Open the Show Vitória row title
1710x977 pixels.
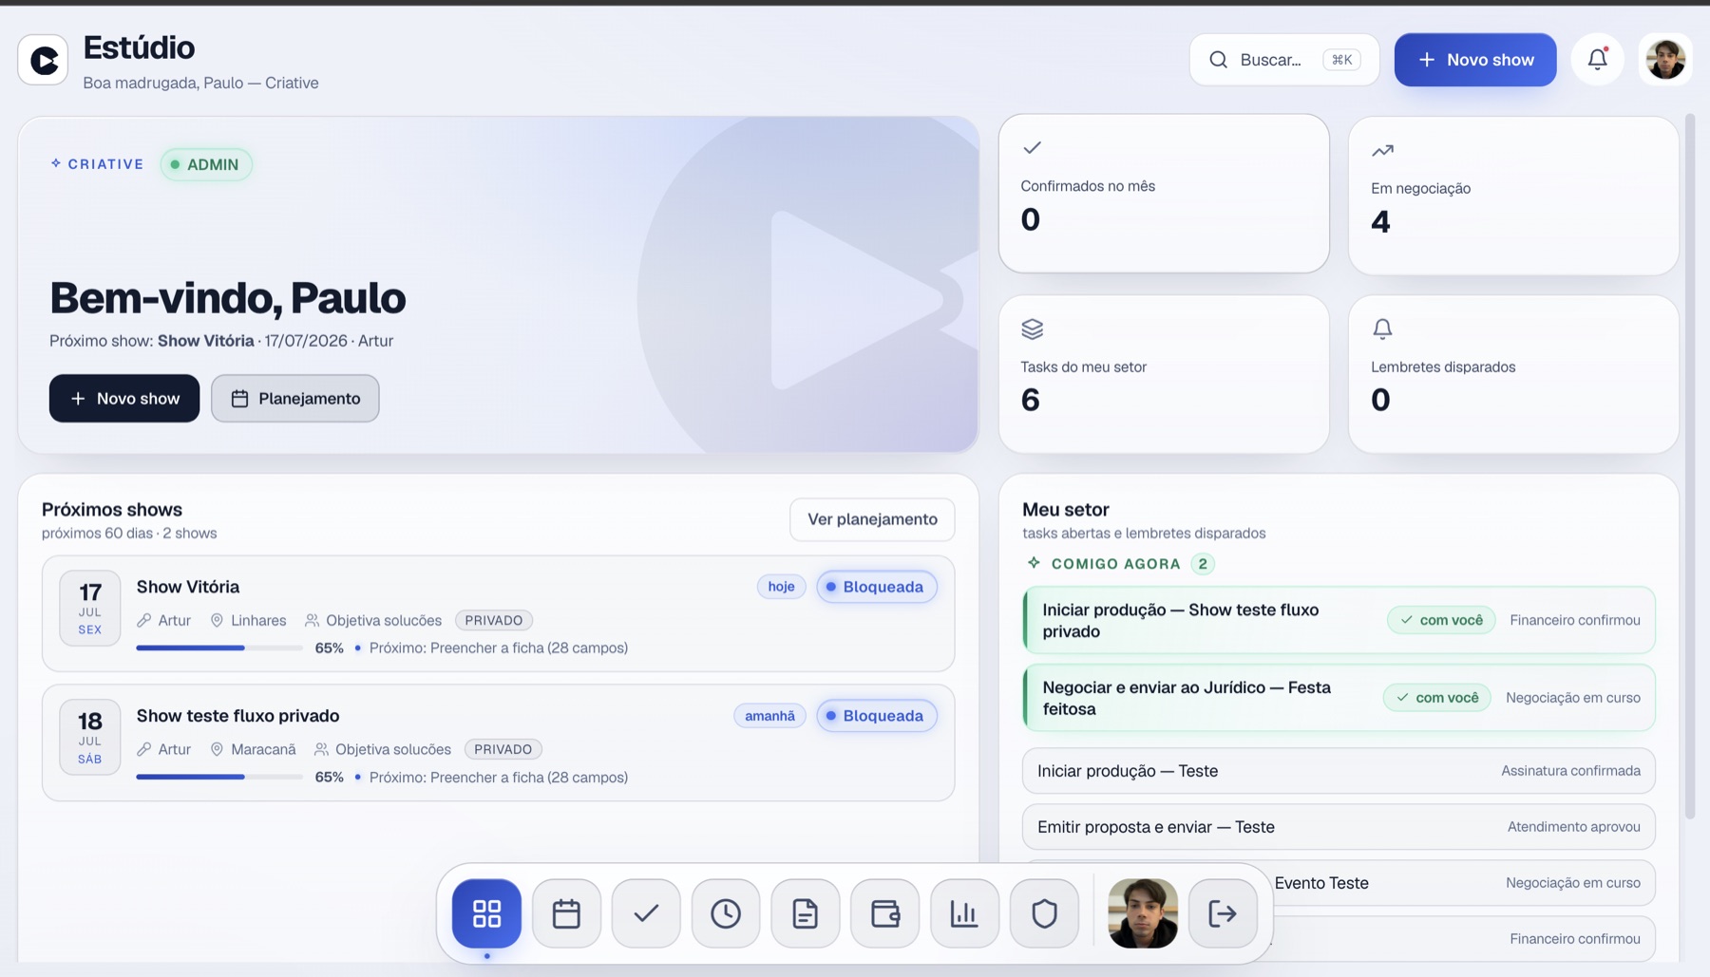pyautogui.click(x=188, y=587)
